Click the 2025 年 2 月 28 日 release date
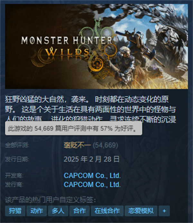 pos(92,159)
